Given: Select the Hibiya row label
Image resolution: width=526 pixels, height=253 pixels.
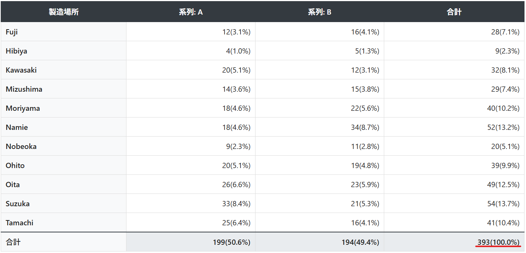Looking at the screenshot, I should (16, 51).
